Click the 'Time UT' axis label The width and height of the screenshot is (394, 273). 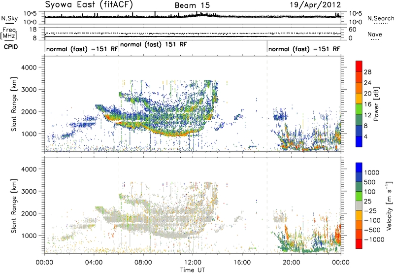(x=193, y=270)
